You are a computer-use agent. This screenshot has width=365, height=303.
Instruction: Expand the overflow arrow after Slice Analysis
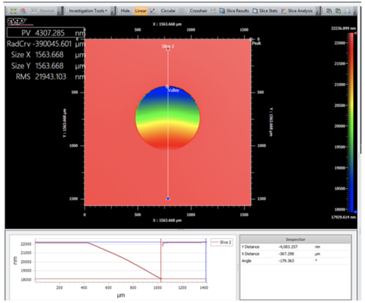point(318,11)
